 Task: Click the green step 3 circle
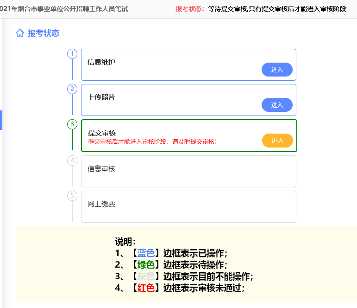click(x=72, y=124)
